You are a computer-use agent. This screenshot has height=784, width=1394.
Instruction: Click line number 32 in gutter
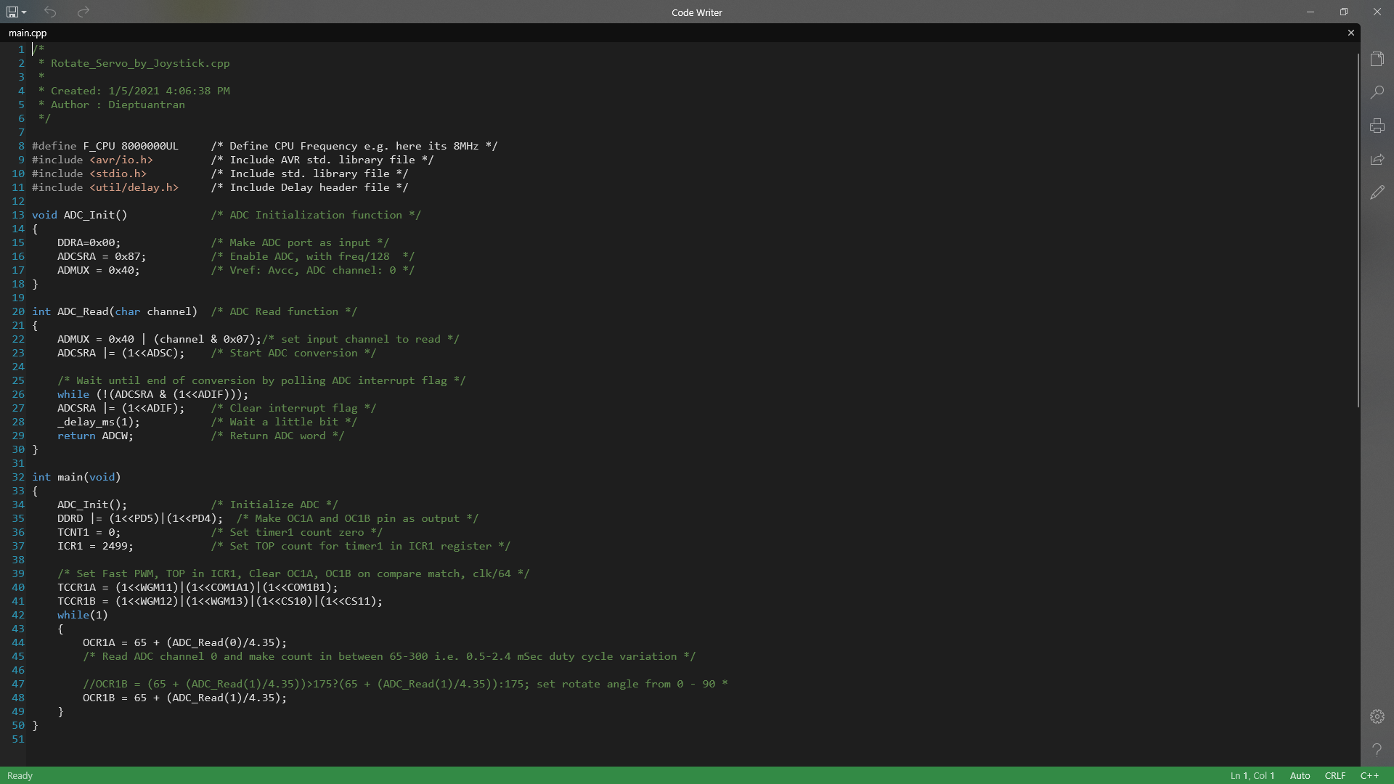(x=18, y=477)
